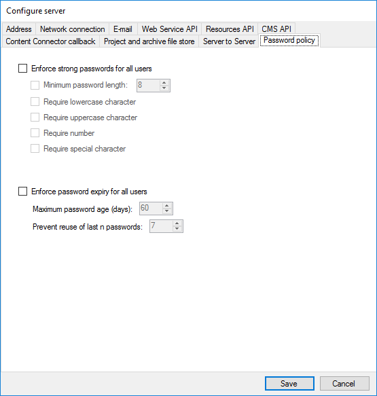This screenshot has width=377, height=396.
Task: Open the Web Service API tab
Action: (x=169, y=29)
